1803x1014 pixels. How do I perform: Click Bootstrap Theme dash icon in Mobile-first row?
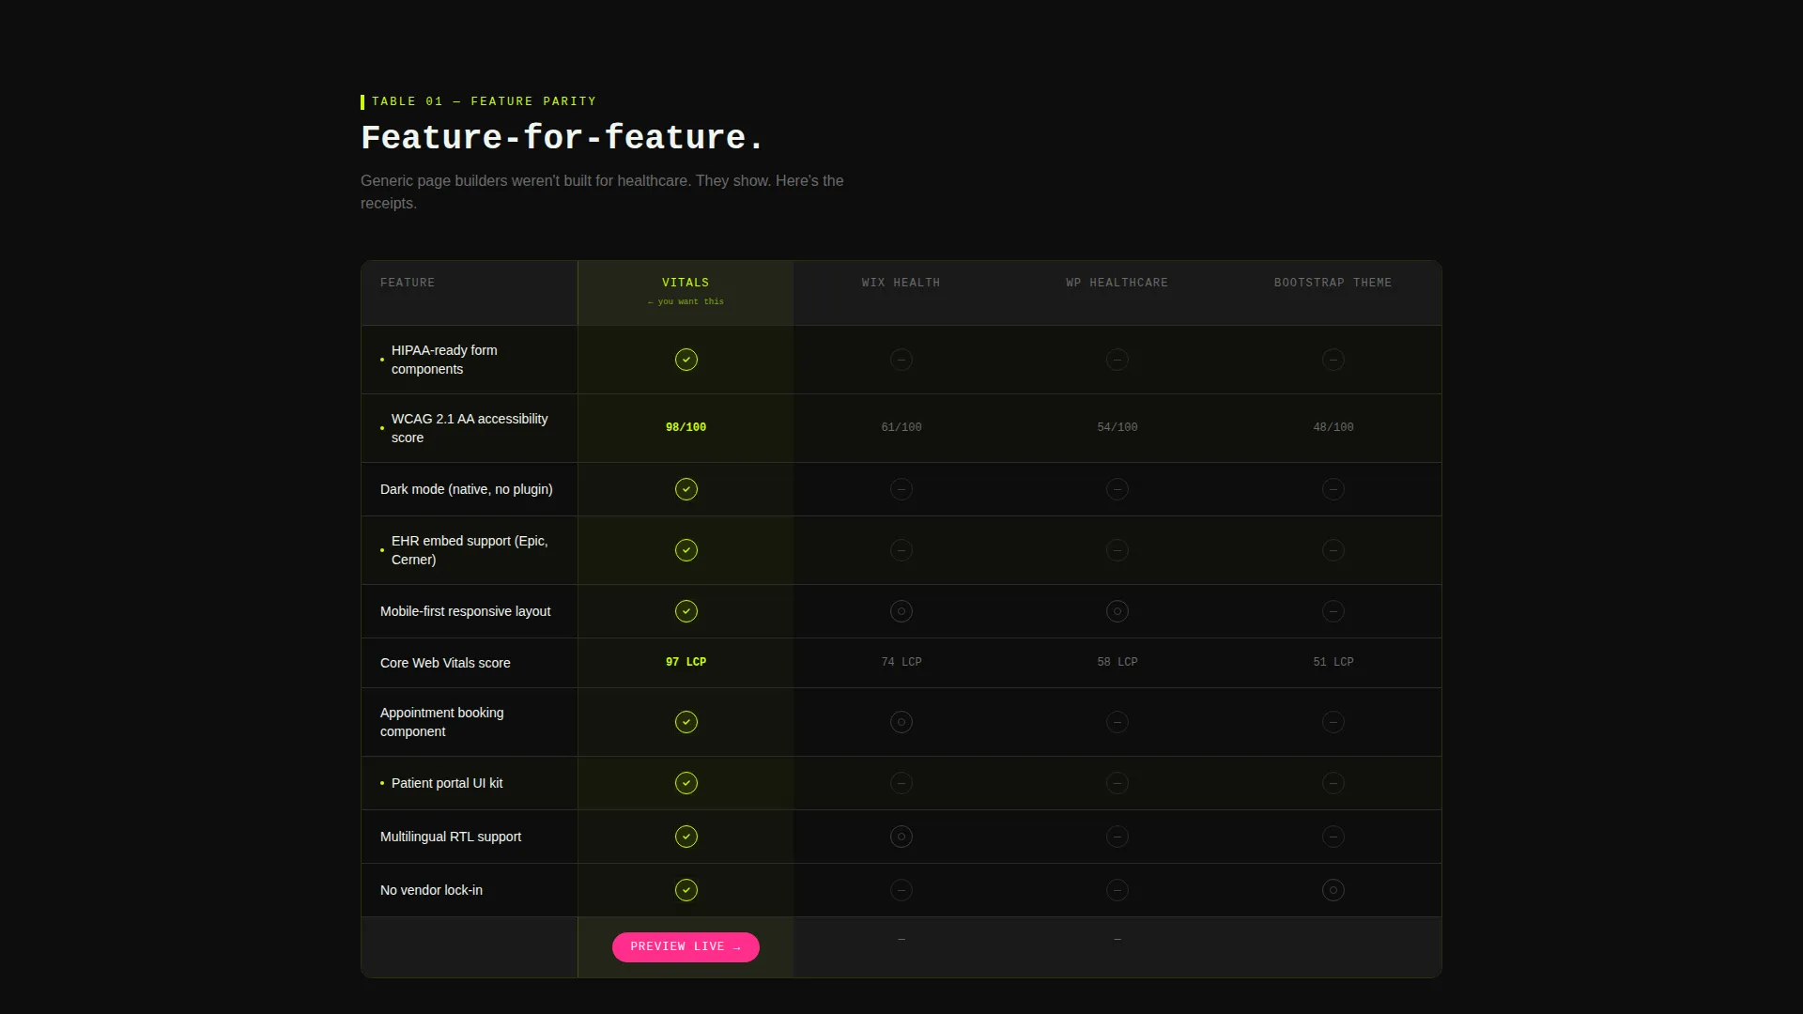1333,611
